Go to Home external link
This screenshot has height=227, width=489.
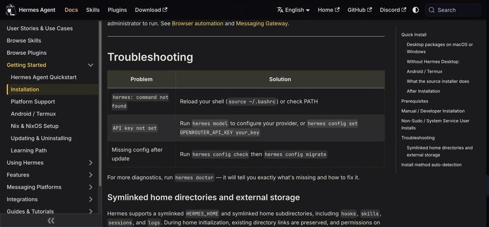click(329, 10)
